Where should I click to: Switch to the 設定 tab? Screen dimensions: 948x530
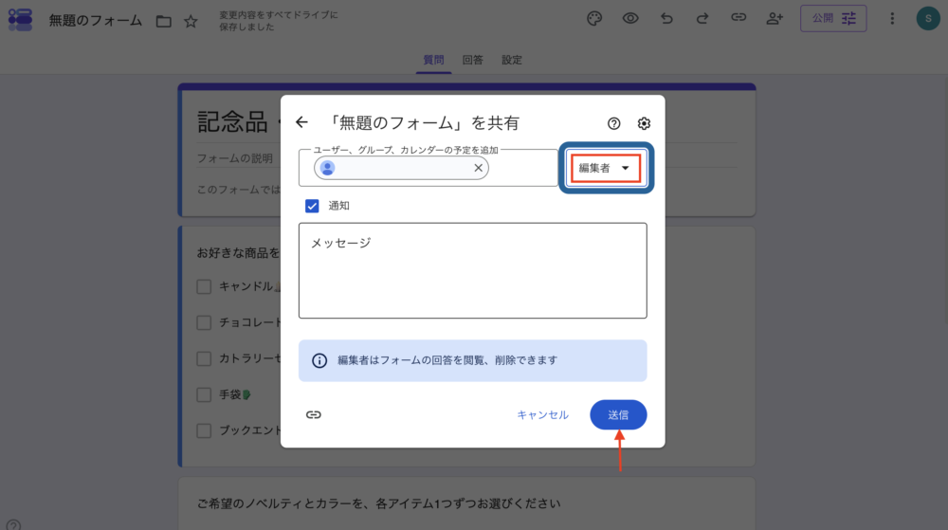(x=512, y=60)
